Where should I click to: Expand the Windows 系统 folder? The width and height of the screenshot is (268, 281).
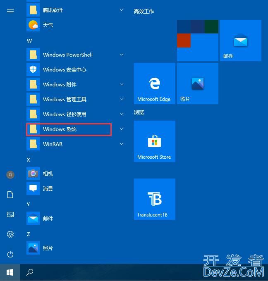coord(69,129)
